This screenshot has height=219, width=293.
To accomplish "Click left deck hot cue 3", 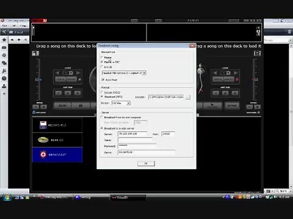I will (78, 93).
